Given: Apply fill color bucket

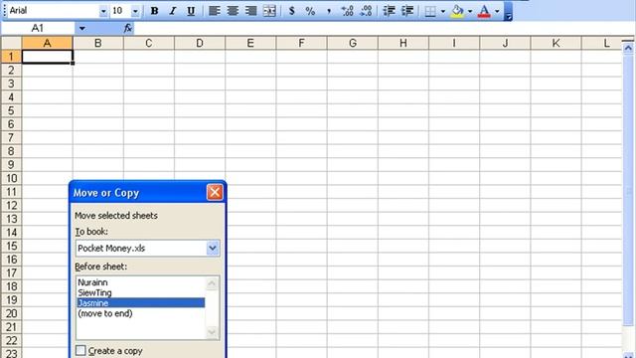Looking at the screenshot, I should (457, 11).
